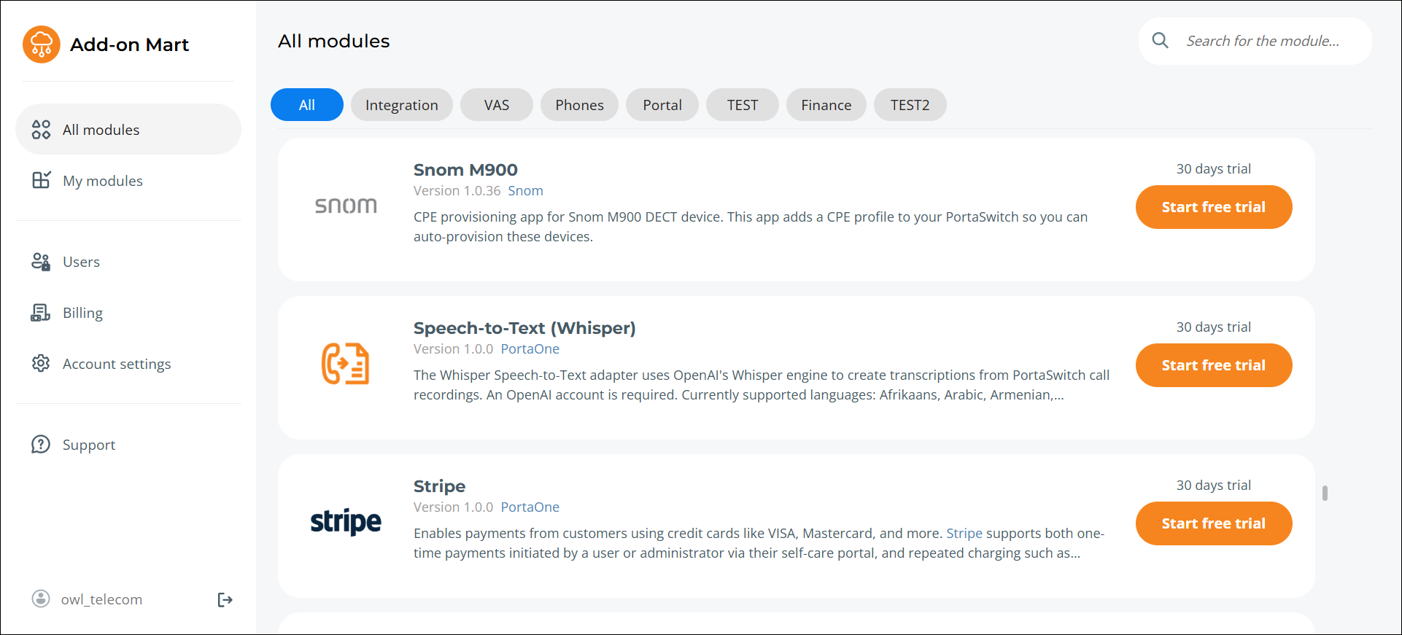Select the Phones filter tab
Image resolution: width=1402 pixels, height=635 pixels.
click(580, 105)
